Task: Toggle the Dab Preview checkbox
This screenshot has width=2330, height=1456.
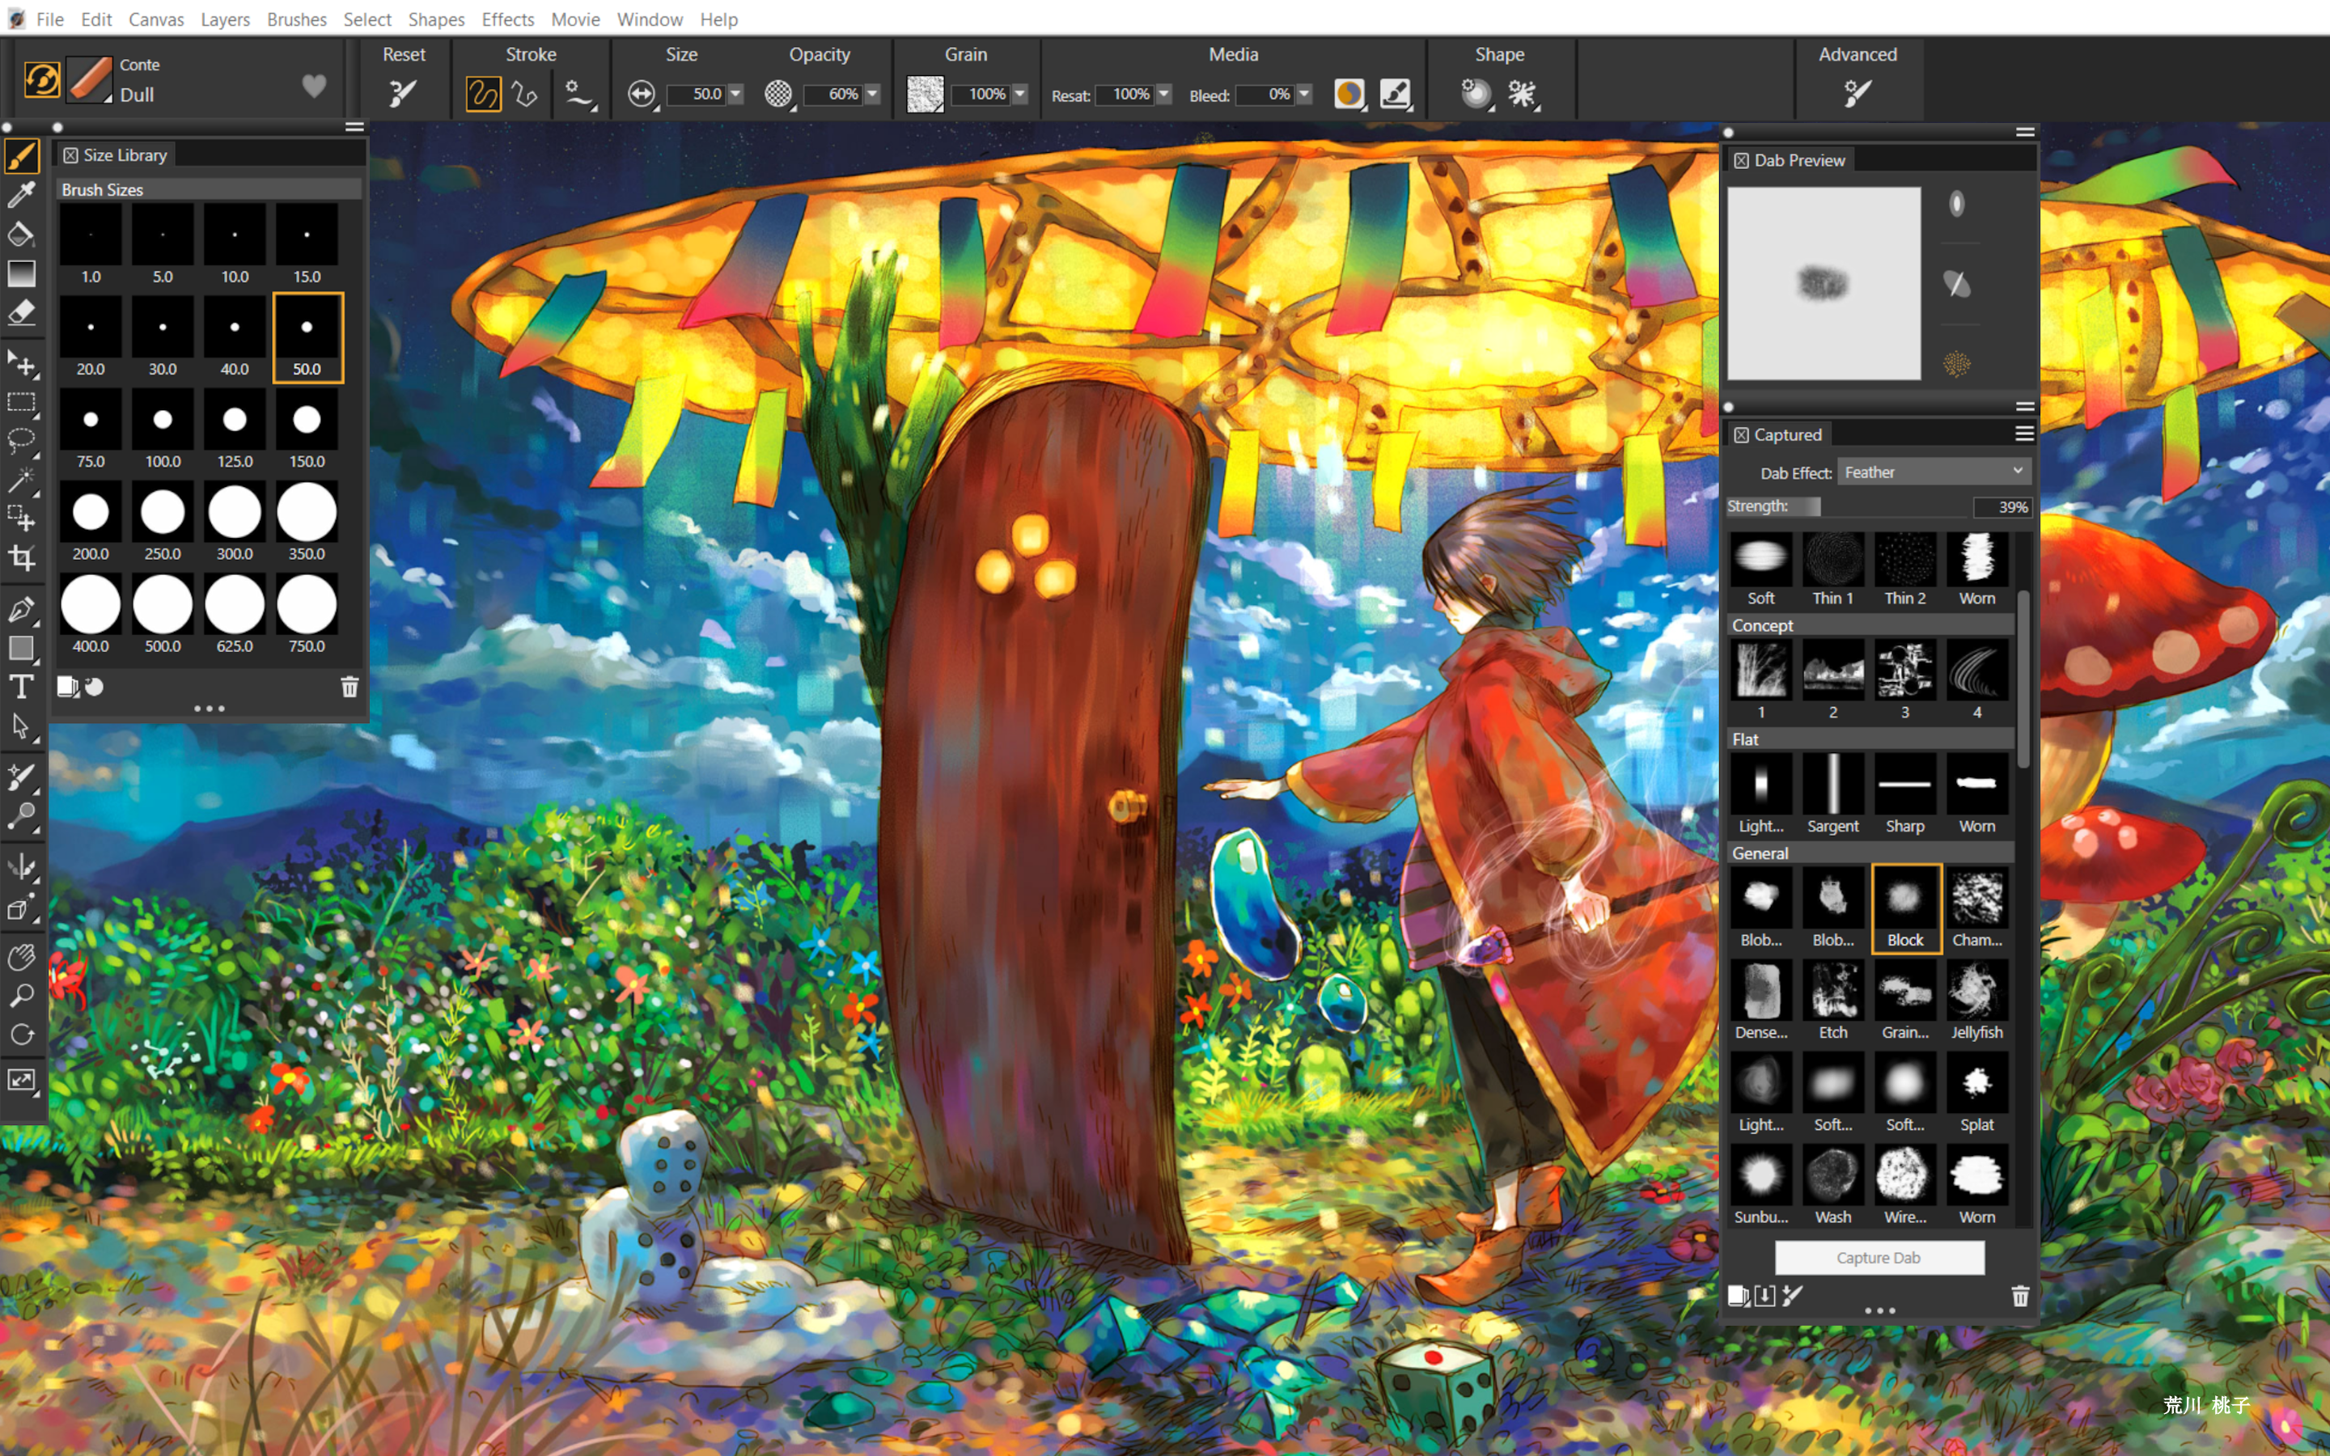Action: tap(1741, 160)
